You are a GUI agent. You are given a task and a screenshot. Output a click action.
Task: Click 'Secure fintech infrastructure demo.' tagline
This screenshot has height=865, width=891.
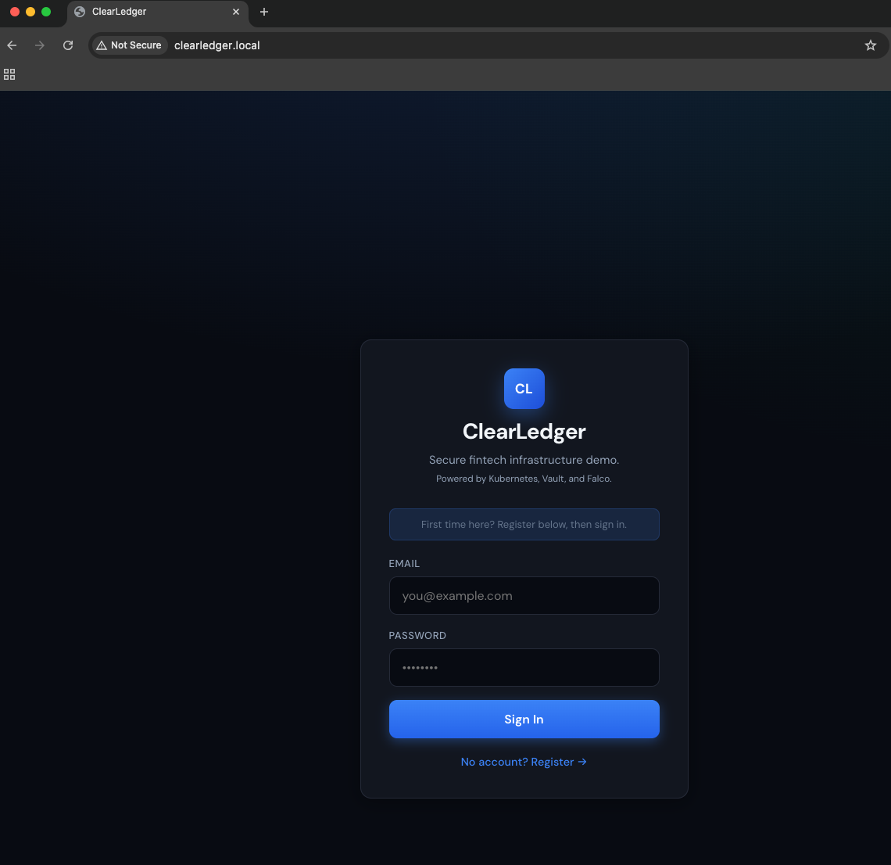point(524,460)
